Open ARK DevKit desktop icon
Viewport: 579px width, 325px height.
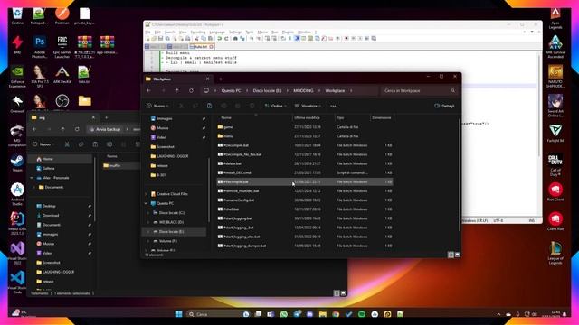(62, 75)
